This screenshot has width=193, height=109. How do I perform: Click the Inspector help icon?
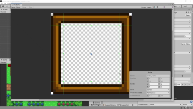click(186, 12)
